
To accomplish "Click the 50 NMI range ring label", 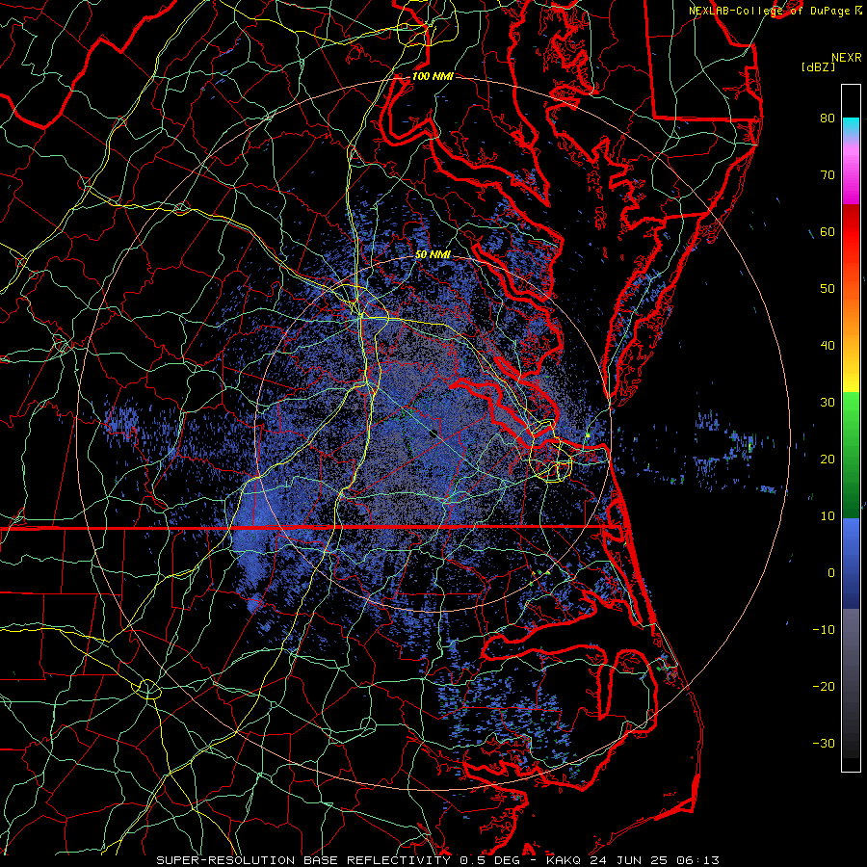I will 433,255.
